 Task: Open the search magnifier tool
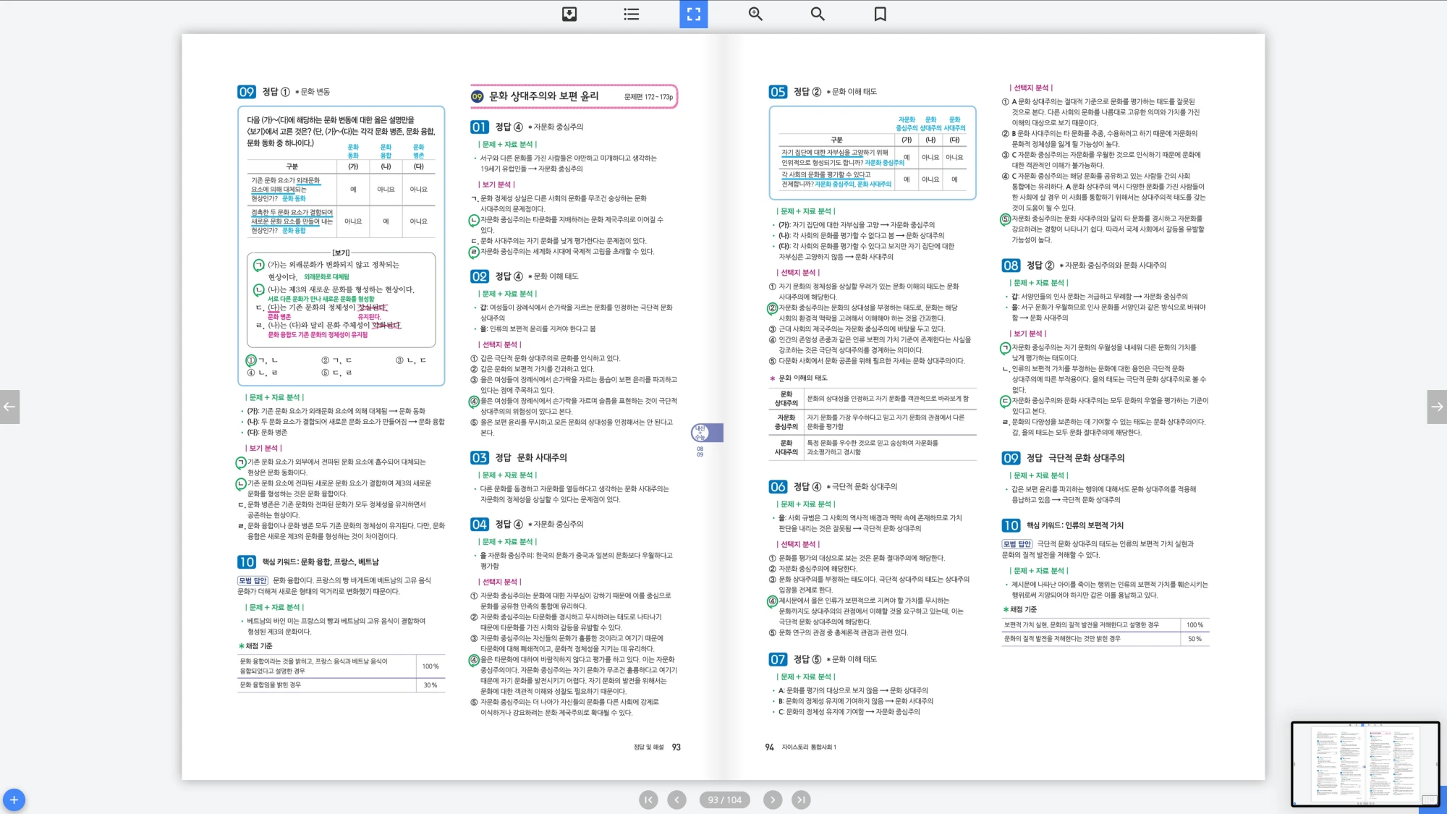[x=818, y=14]
